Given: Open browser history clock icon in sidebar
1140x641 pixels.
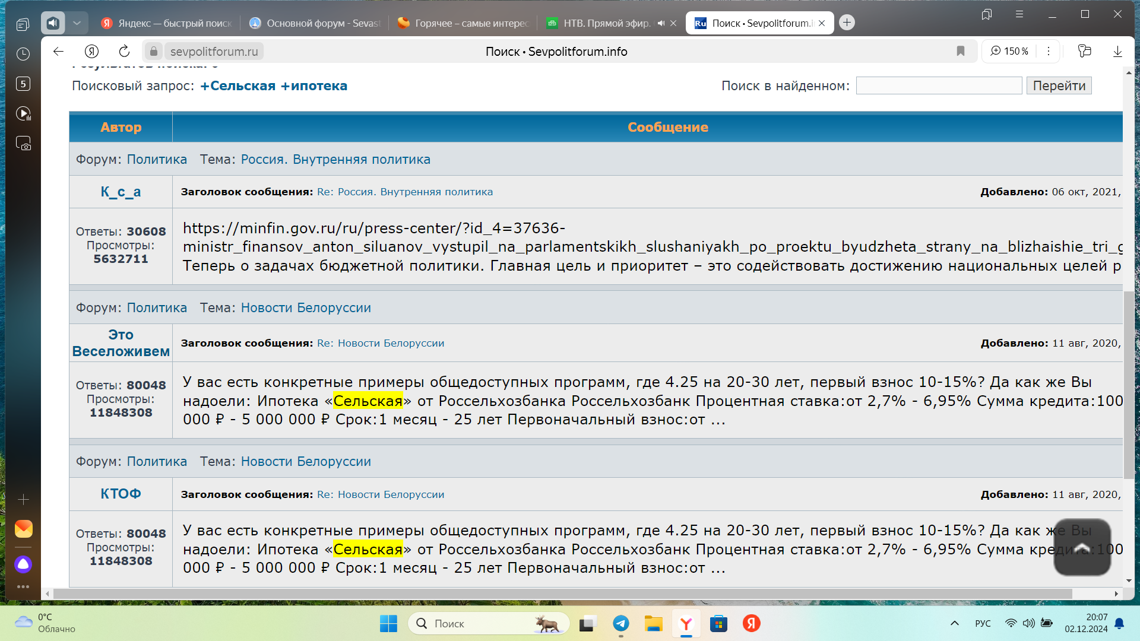Looking at the screenshot, I should pos(23,54).
